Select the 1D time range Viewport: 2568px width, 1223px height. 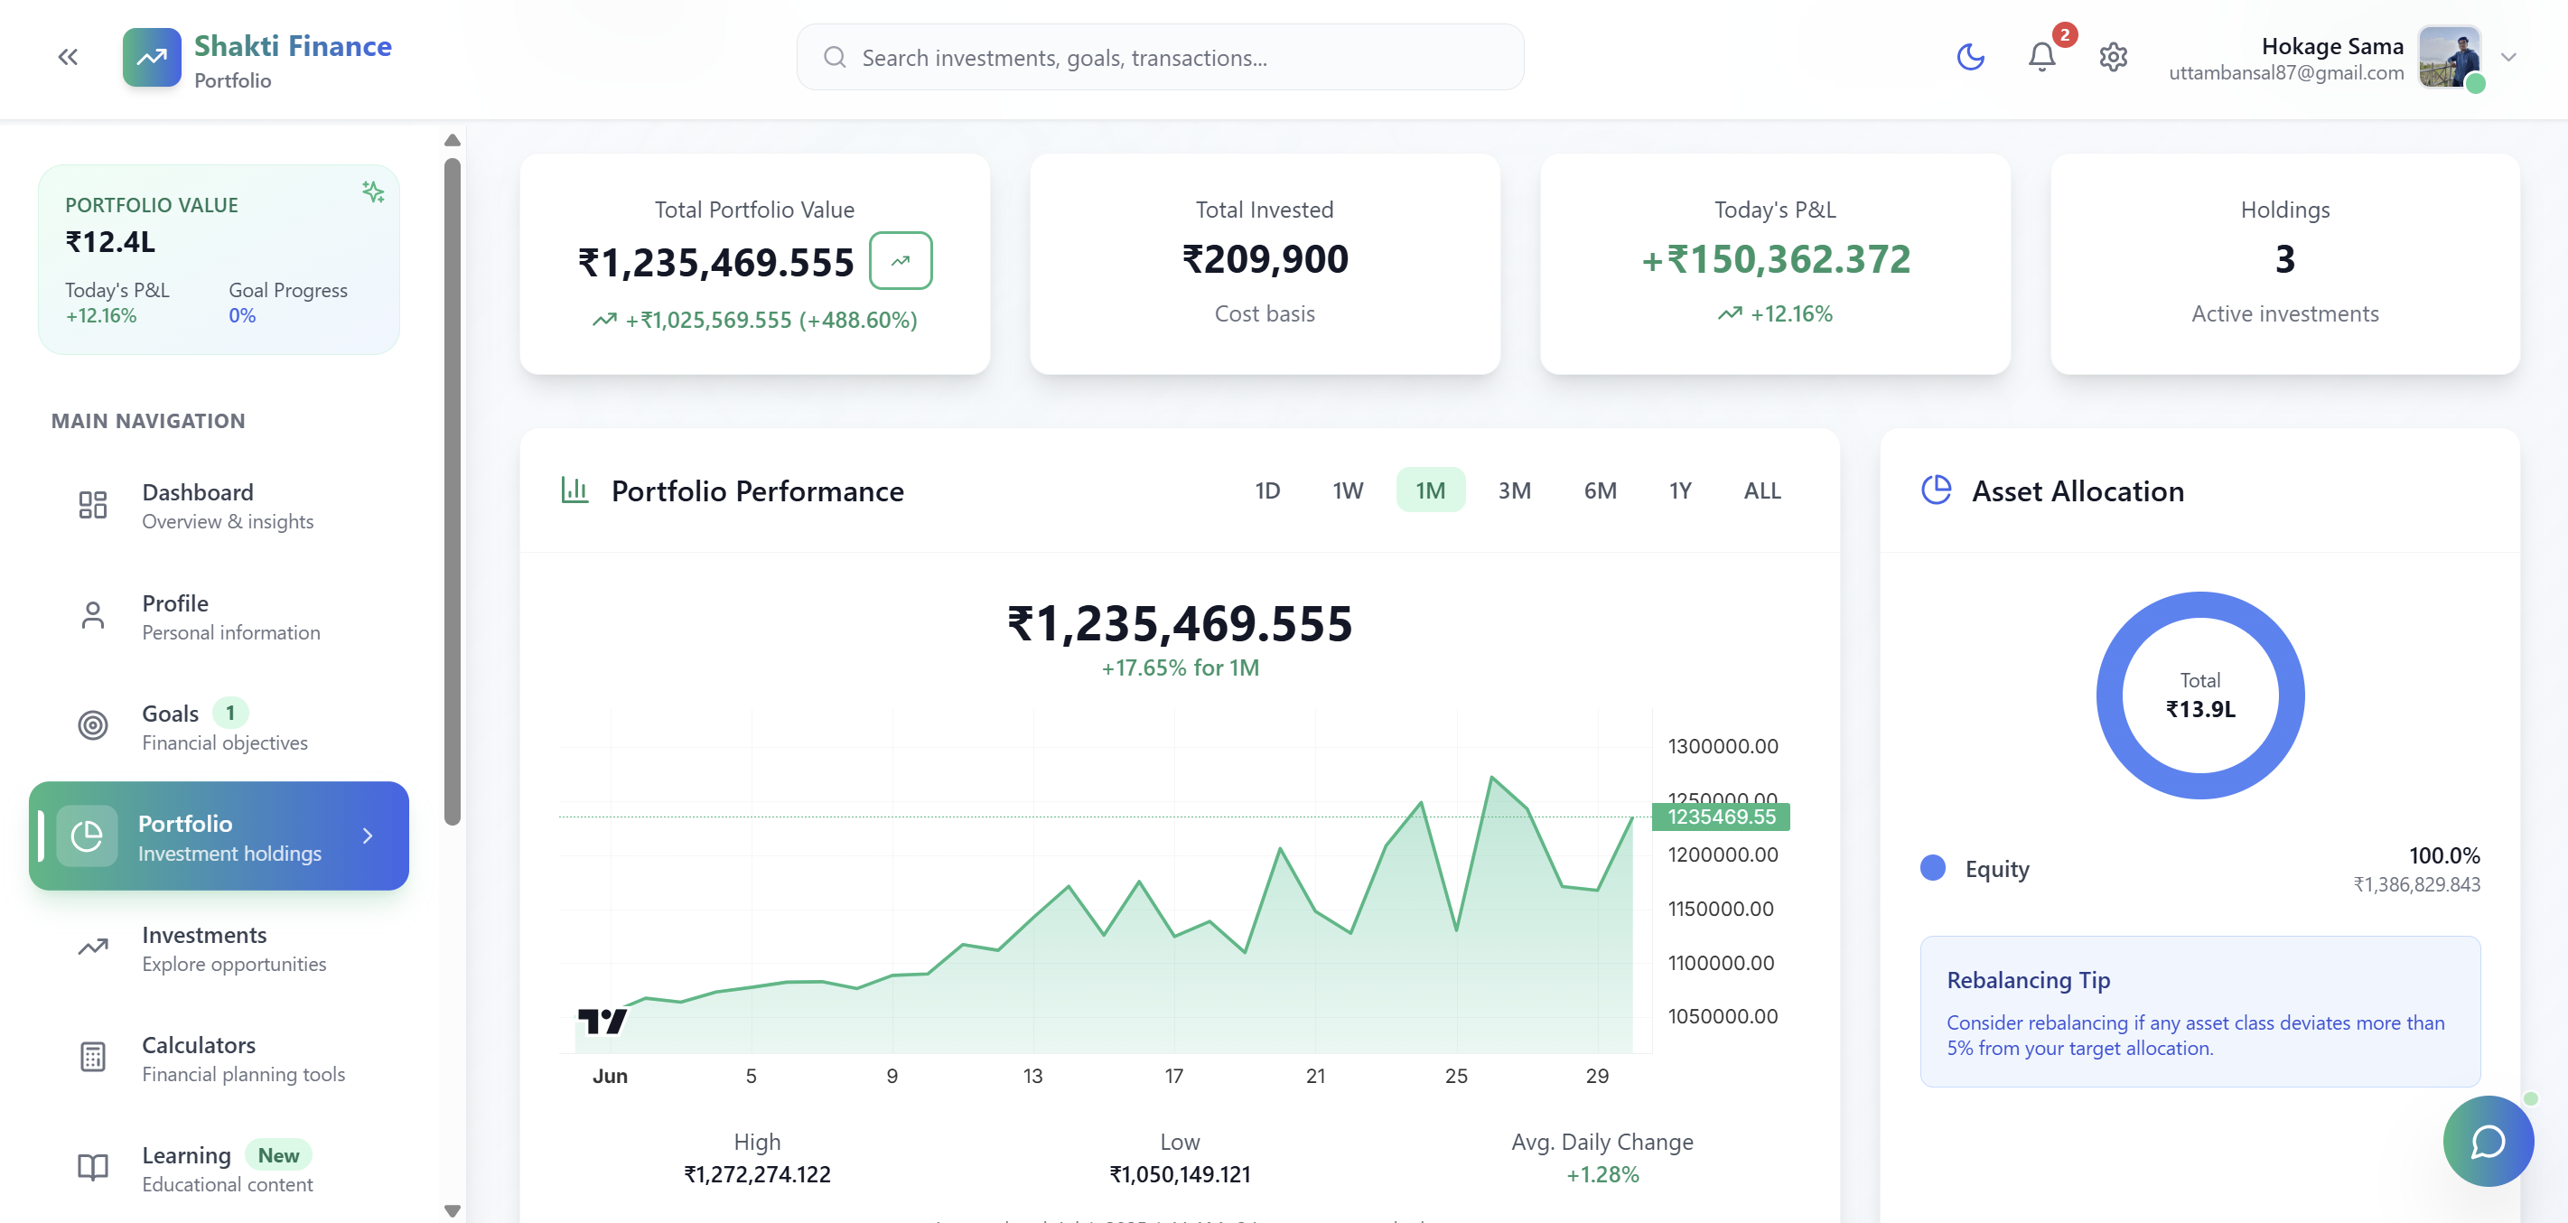(x=1266, y=490)
